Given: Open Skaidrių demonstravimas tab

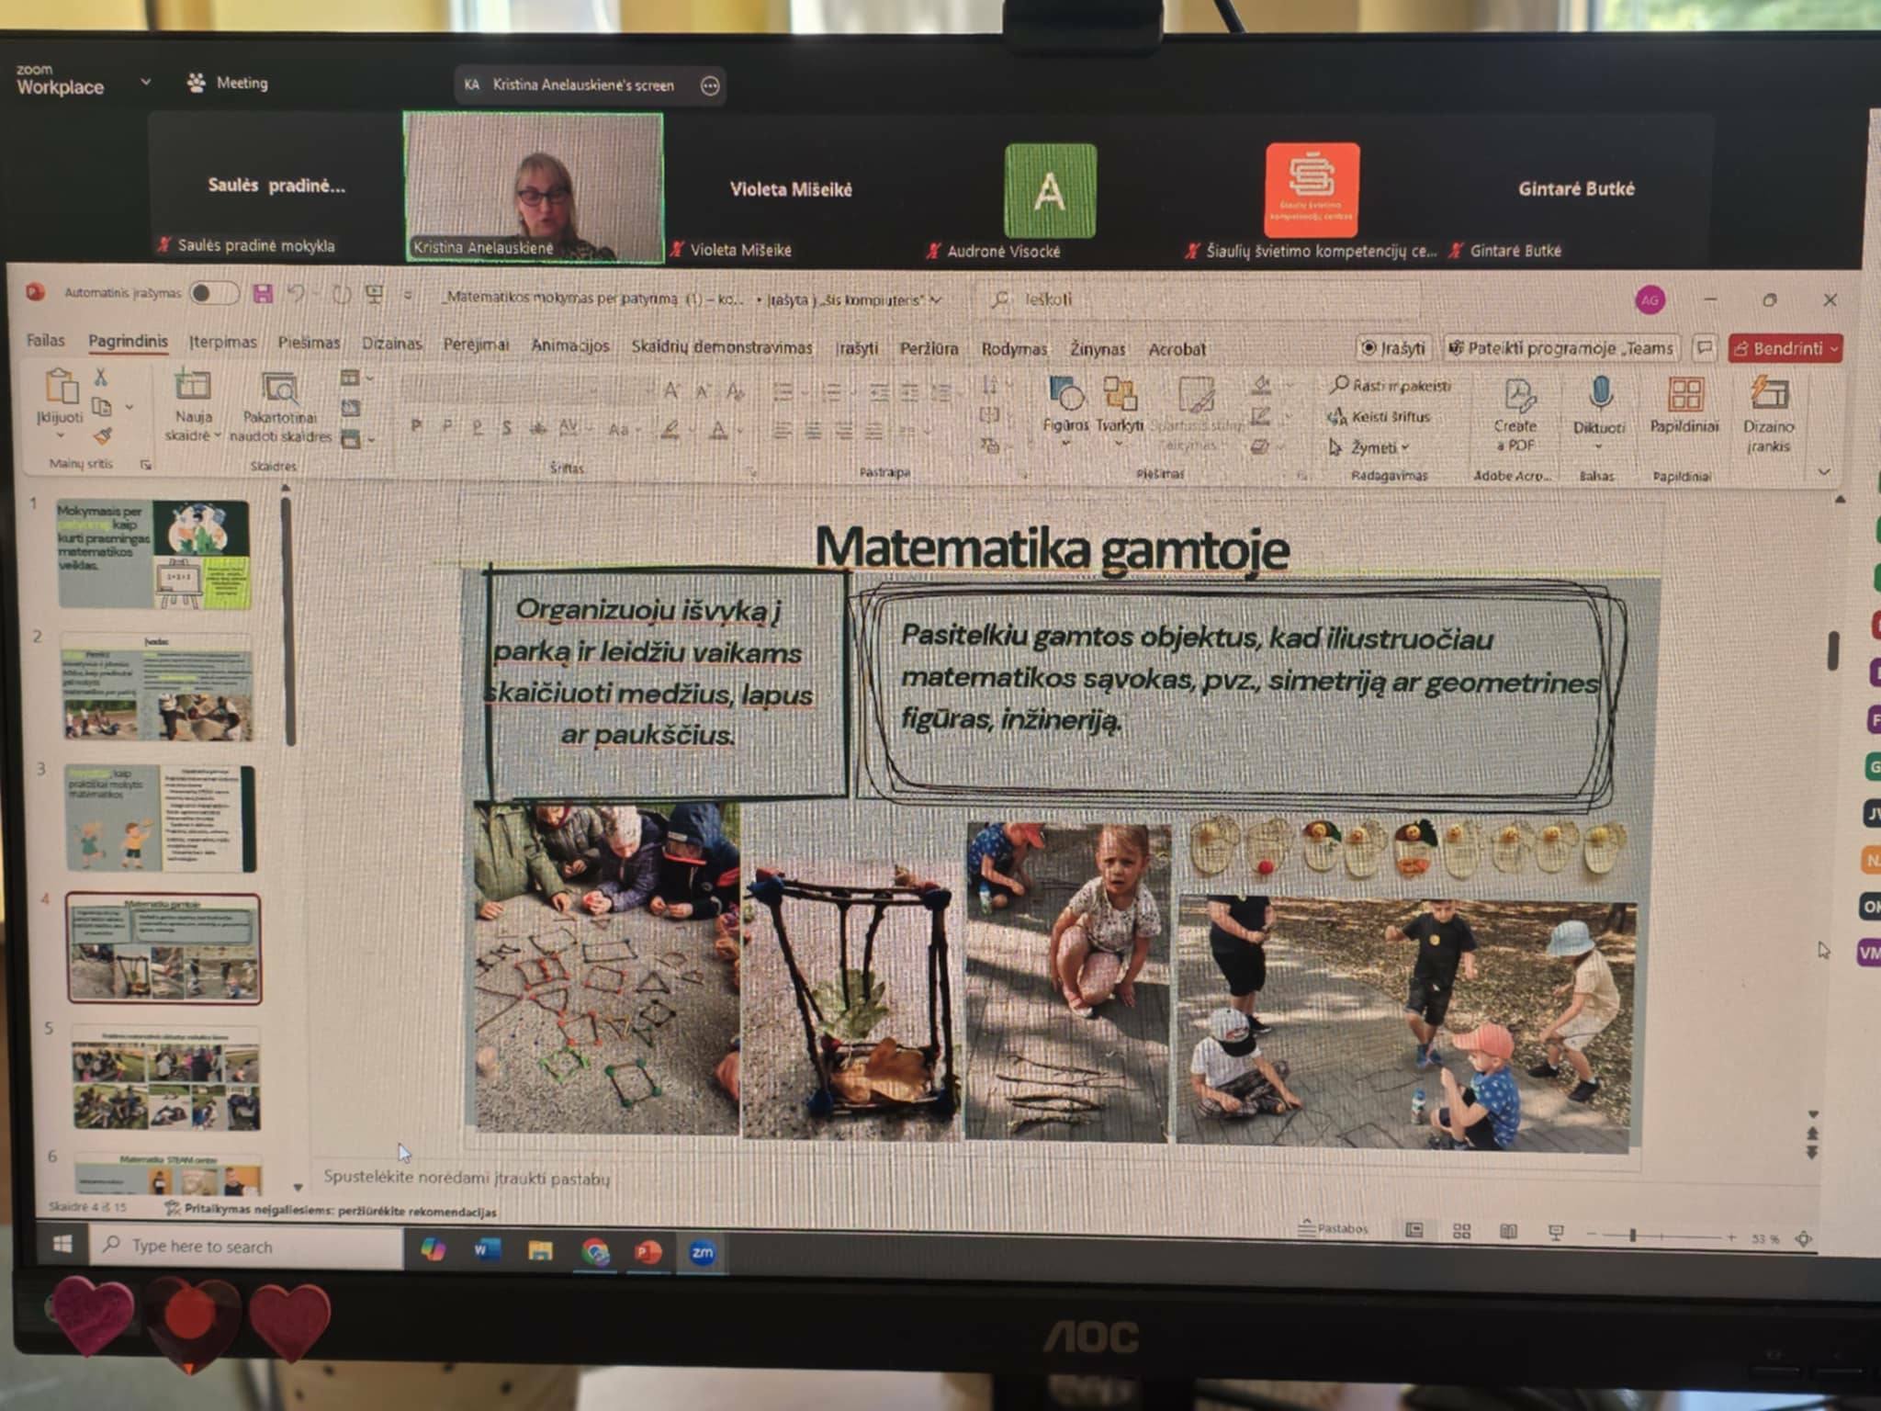Looking at the screenshot, I should point(721,347).
